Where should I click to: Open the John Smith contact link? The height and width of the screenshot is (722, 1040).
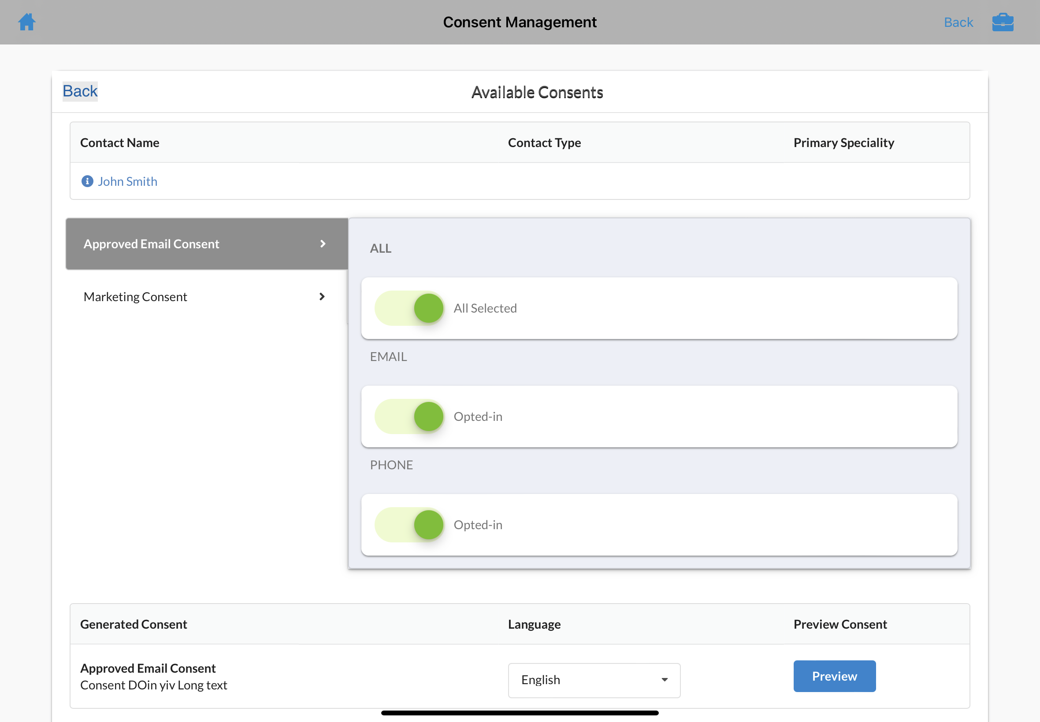(128, 181)
